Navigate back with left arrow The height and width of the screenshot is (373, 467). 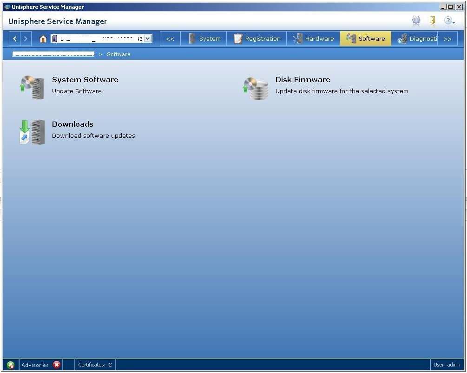coord(15,39)
